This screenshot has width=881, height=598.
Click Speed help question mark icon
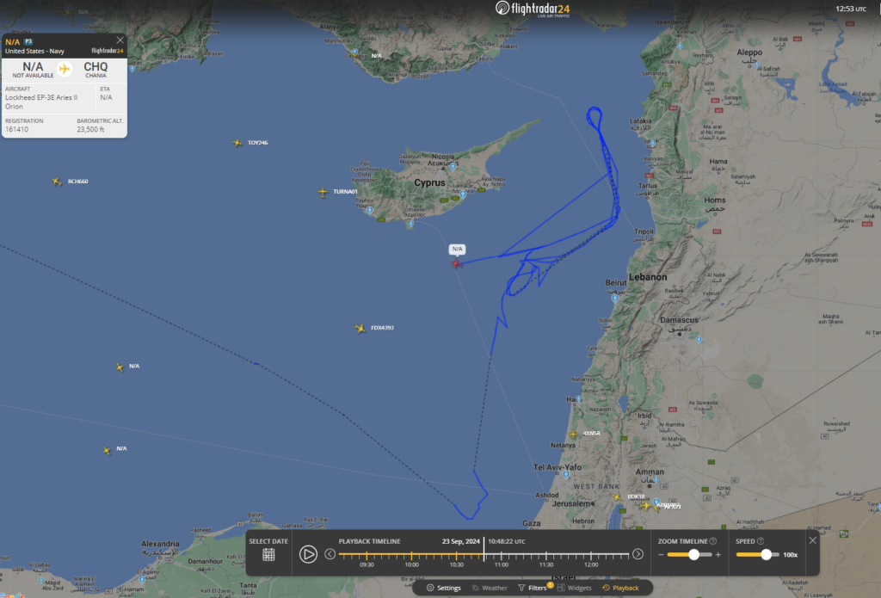761,541
